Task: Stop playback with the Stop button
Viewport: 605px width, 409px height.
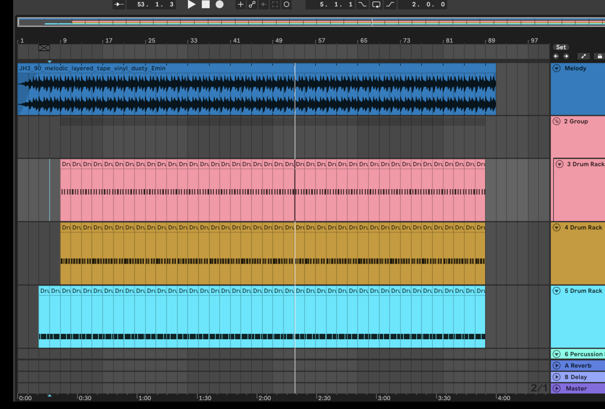Action: 206,4
